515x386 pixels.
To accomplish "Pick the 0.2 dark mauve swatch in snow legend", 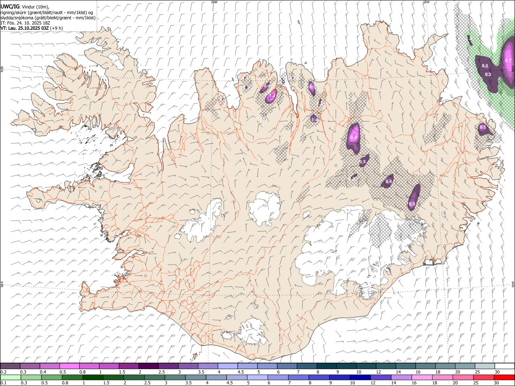I will tap(10, 366).
